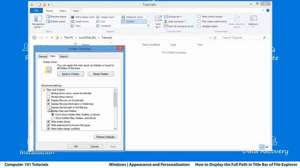Switch to Large icons layout
Screen dimensions: 300x168
point(105,17)
